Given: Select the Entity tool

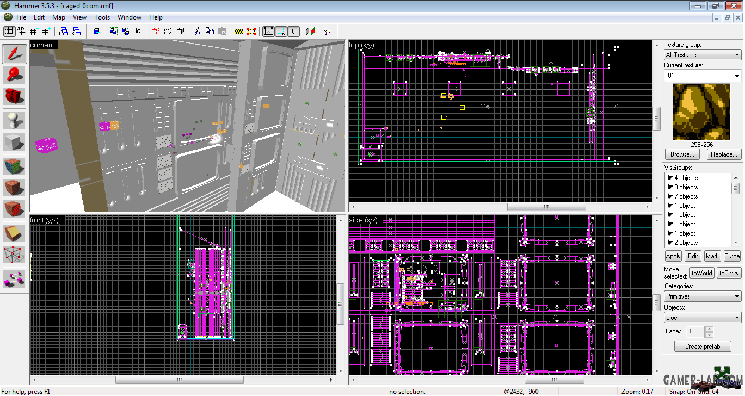Looking at the screenshot, I should pos(15,120).
